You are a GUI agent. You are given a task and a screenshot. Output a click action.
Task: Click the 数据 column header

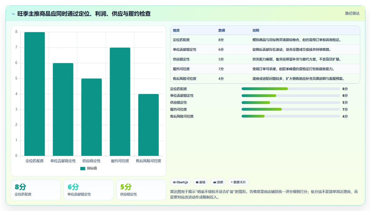(222, 30)
